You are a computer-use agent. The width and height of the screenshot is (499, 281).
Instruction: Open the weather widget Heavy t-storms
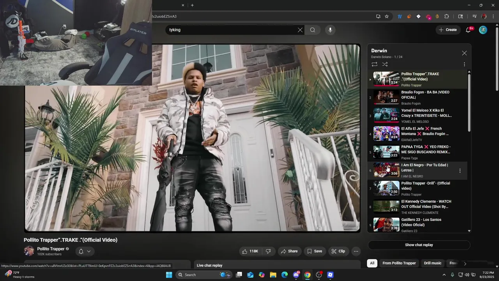[19, 275]
